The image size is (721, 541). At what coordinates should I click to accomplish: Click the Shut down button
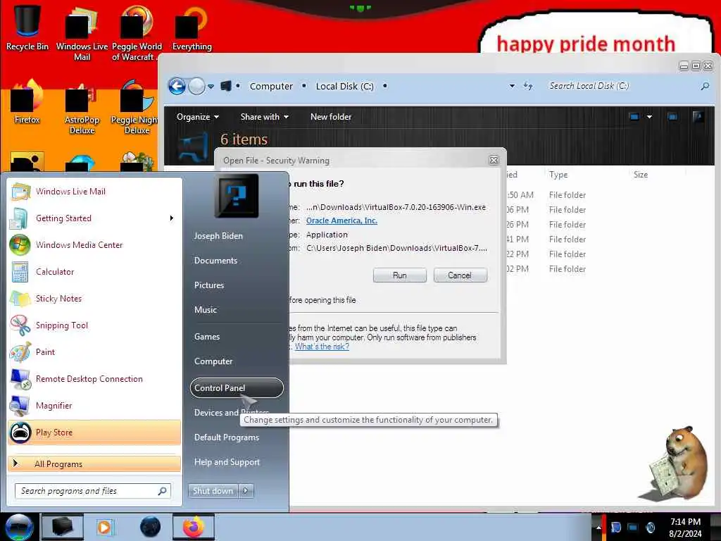coord(213,491)
